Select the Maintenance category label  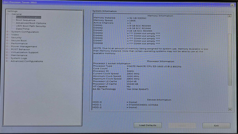19,55
